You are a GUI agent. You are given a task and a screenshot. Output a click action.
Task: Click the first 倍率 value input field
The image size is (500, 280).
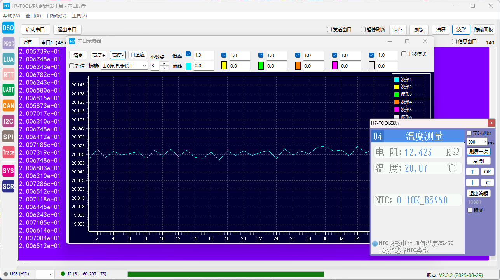[204, 56]
